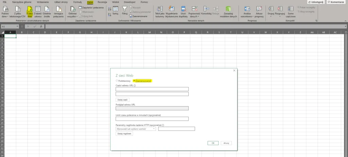Viewport: 348px width, 157px height.
Task: Select row header 5
Action: [2, 50]
